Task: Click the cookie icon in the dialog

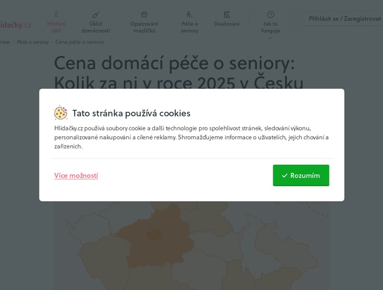Action: point(60,113)
